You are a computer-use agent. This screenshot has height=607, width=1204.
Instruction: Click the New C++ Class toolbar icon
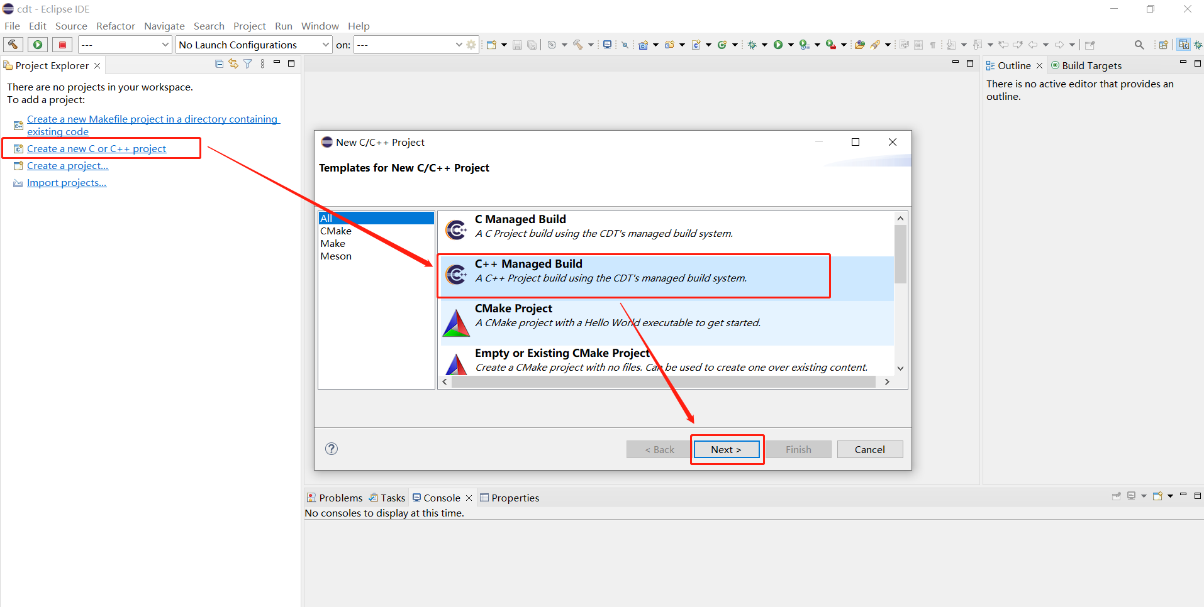722,45
